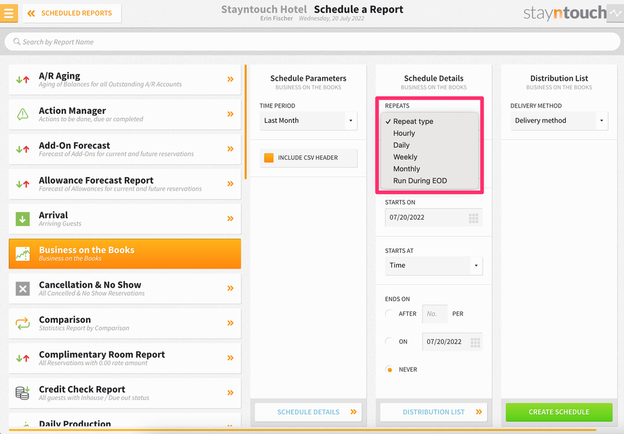
Task: Expand Credit Check Report chevron
Action: [230, 393]
